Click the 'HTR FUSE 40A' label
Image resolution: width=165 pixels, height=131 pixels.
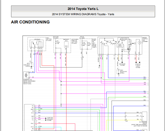coord(84,44)
